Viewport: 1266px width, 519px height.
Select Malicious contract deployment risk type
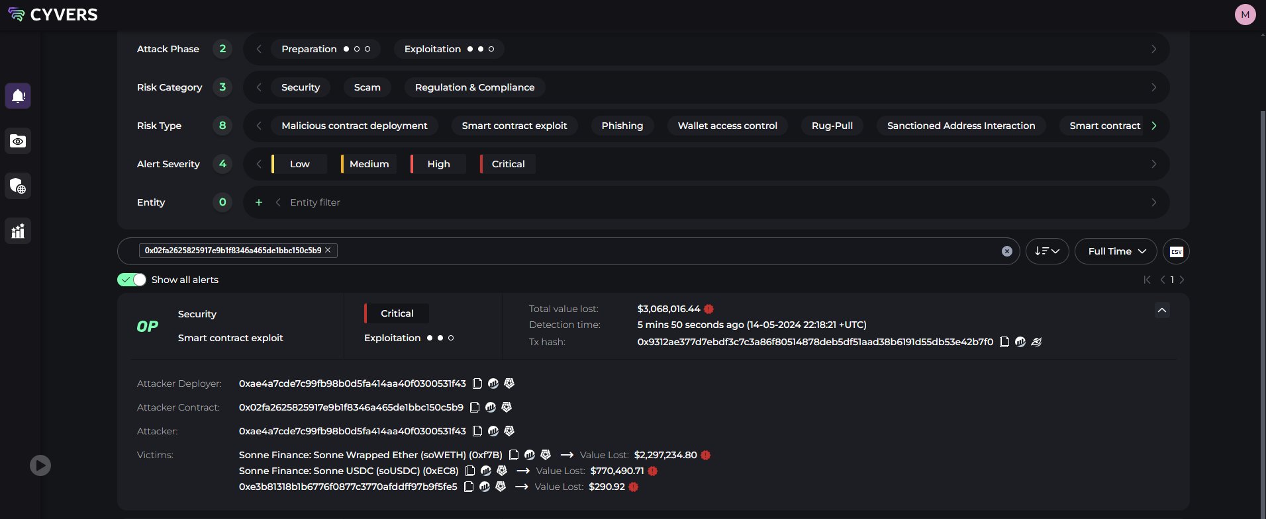pos(354,126)
